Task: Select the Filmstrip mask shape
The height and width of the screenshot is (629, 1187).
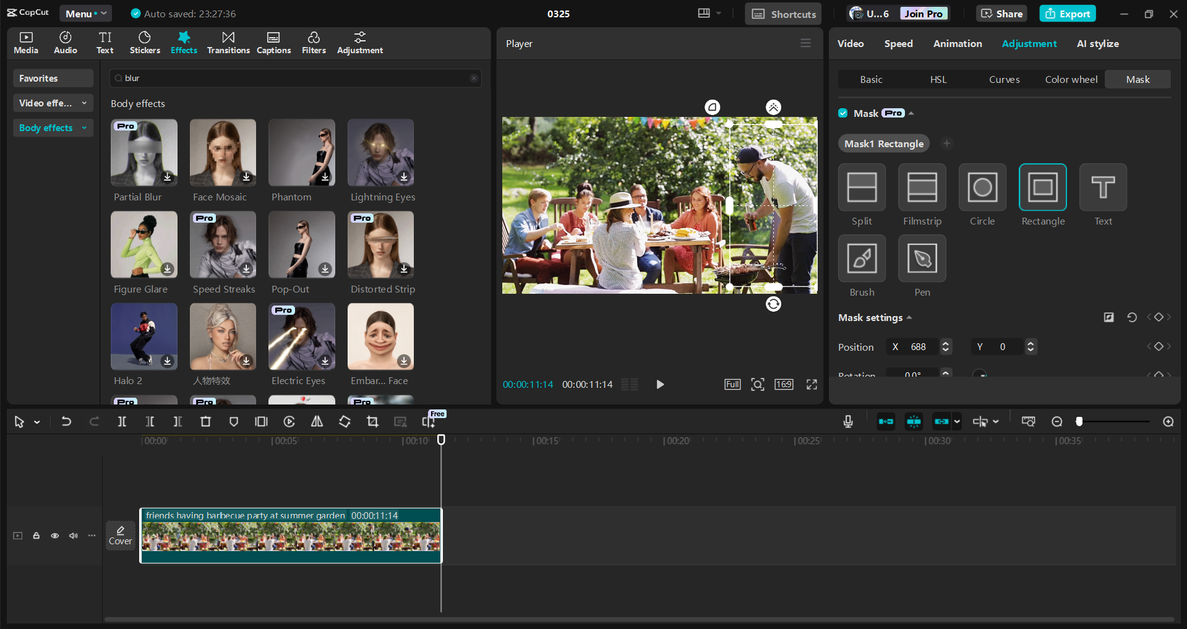Action: point(921,187)
